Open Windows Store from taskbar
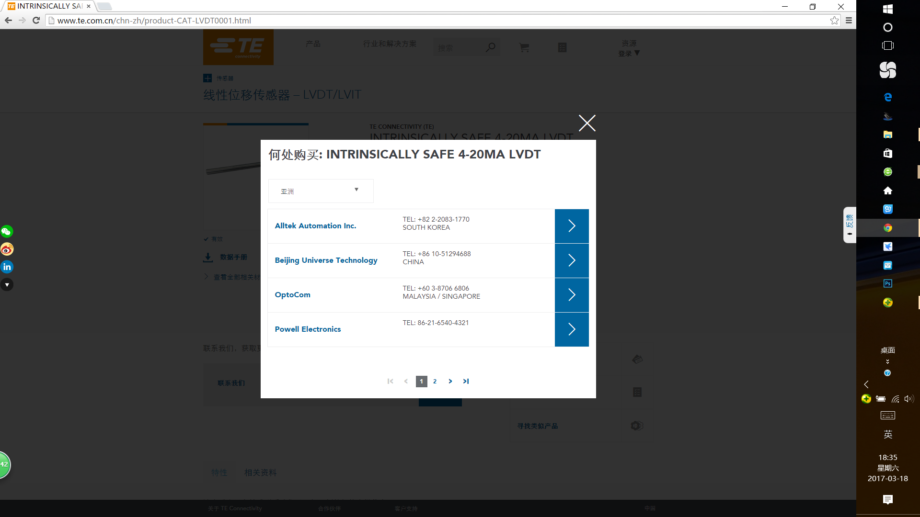Viewport: 920px width, 517px height. pyautogui.click(x=887, y=153)
